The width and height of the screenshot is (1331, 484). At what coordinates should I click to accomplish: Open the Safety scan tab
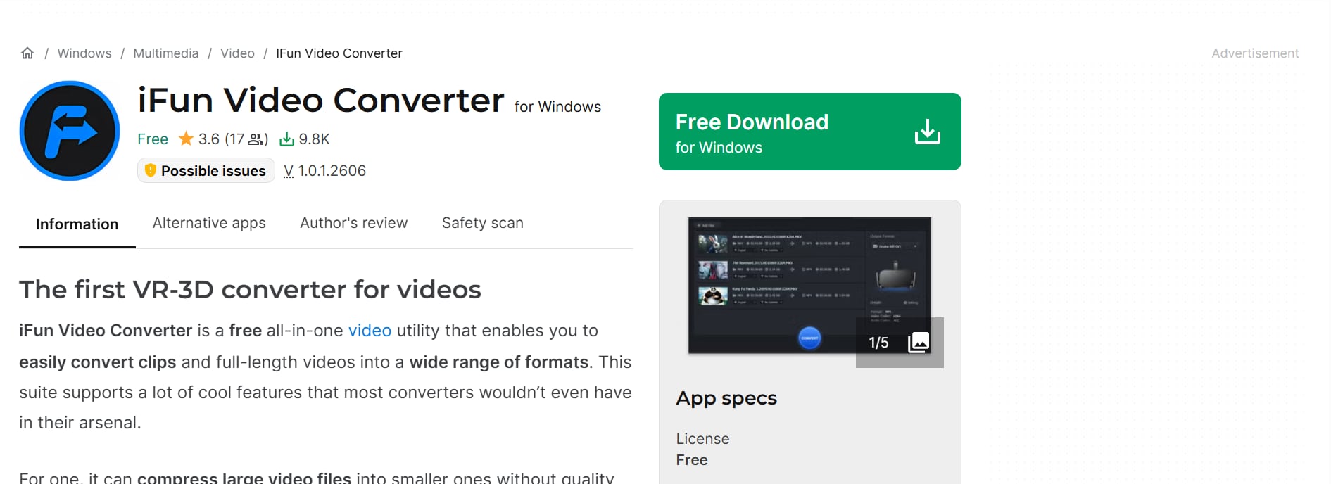point(483,223)
